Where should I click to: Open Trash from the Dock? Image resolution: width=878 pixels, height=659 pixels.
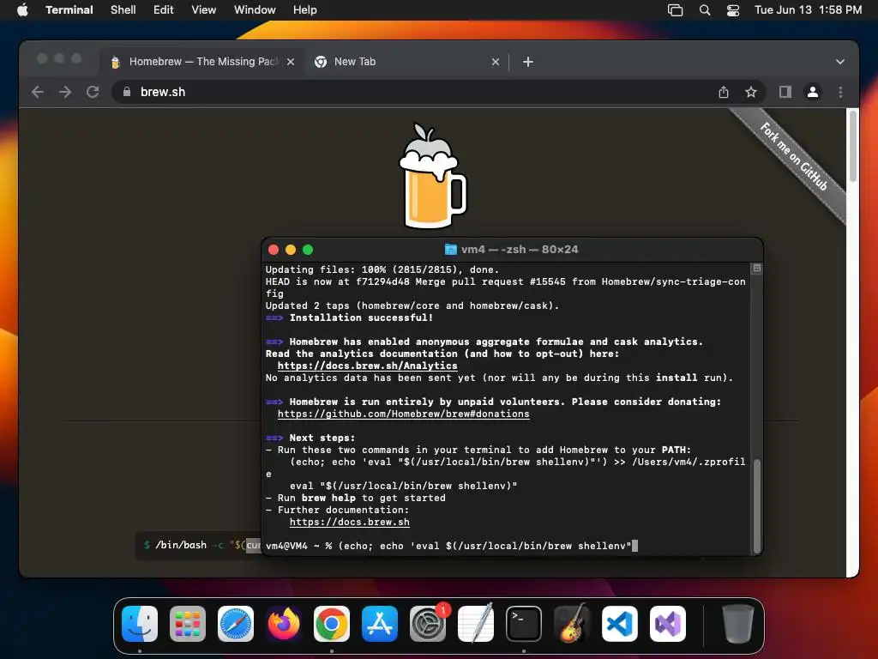[738, 624]
